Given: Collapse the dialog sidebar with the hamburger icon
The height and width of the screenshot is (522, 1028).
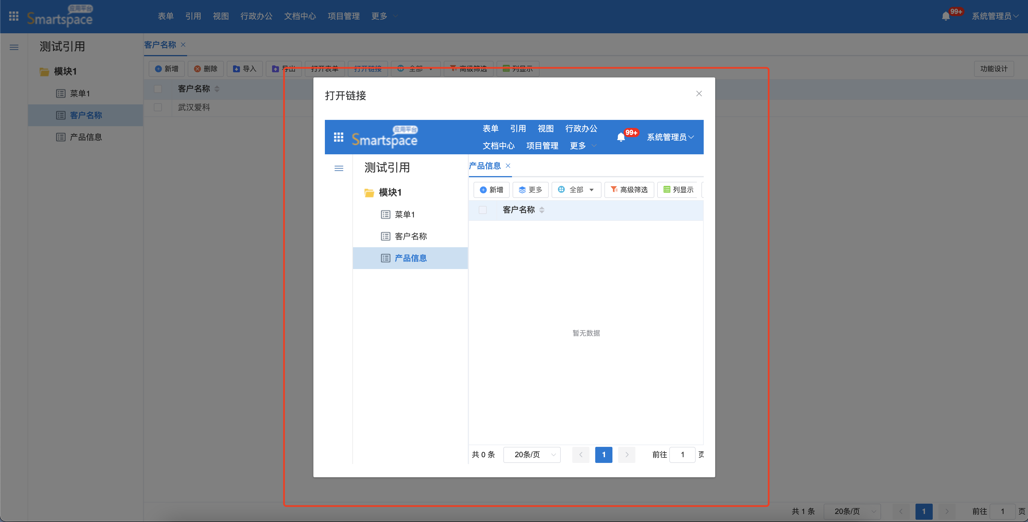Looking at the screenshot, I should point(338,168).
